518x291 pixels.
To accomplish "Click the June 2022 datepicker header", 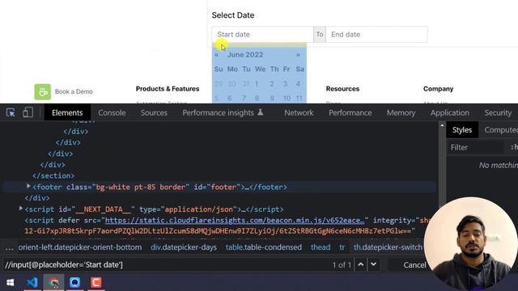I will point(245,55).
